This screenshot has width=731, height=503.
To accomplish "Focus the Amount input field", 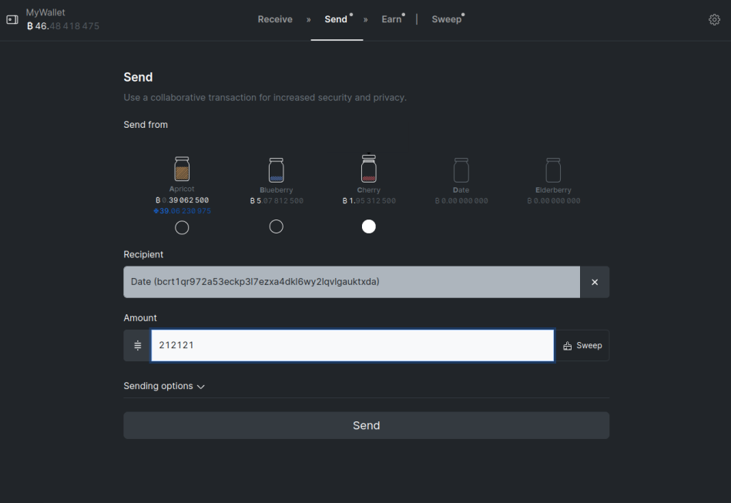I will (353, 345).
